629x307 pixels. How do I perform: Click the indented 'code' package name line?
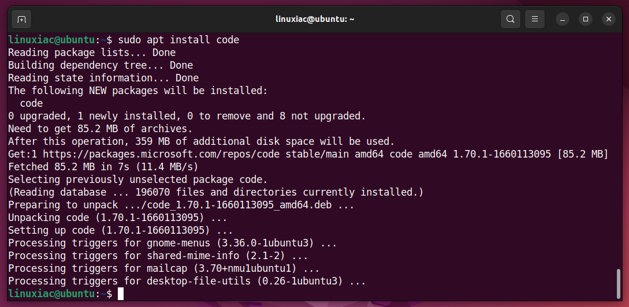click(x=31, y=103)
